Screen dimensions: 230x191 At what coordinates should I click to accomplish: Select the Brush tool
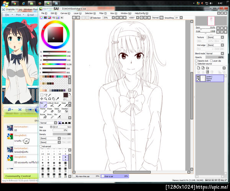58,105
